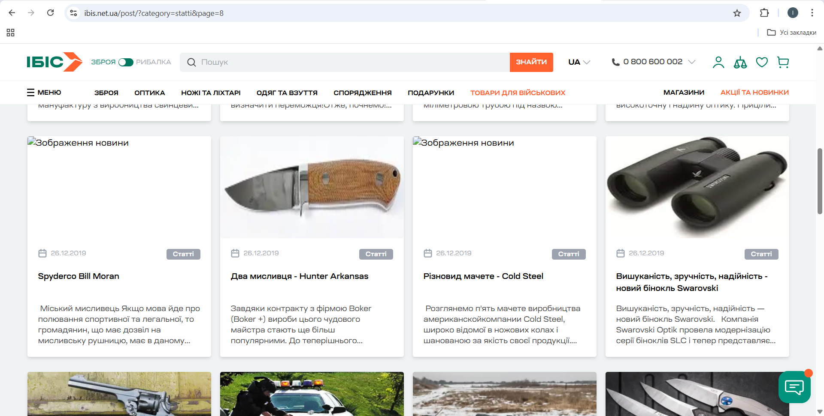Open the новий бінокль Swarovski article title

coord(692,282)
